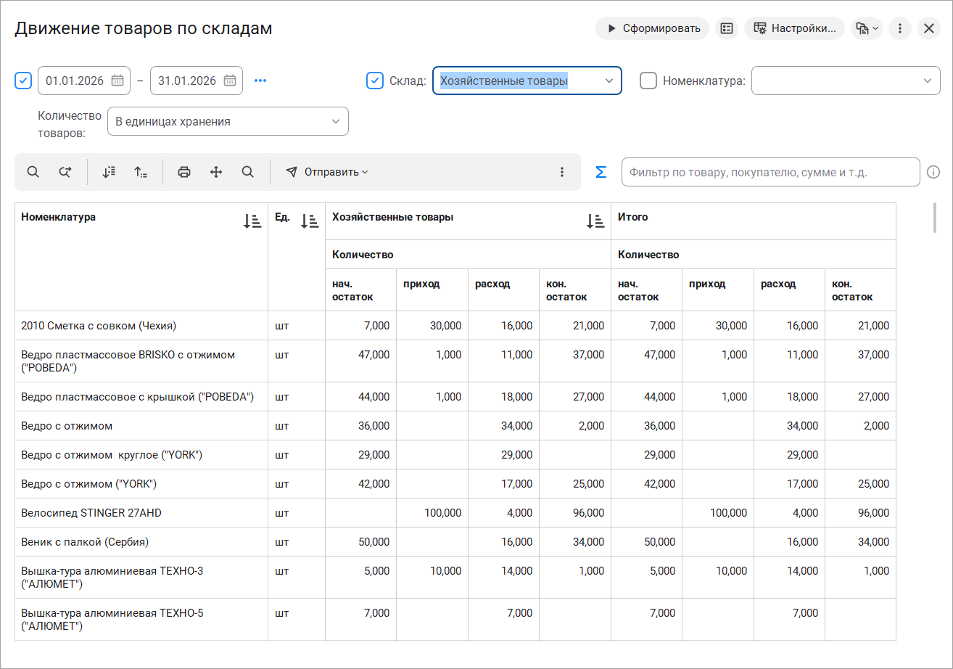Viewport: 953px width, 669px height.
Task: Click the expand all groups icon
Action: [x=109, y=172]
